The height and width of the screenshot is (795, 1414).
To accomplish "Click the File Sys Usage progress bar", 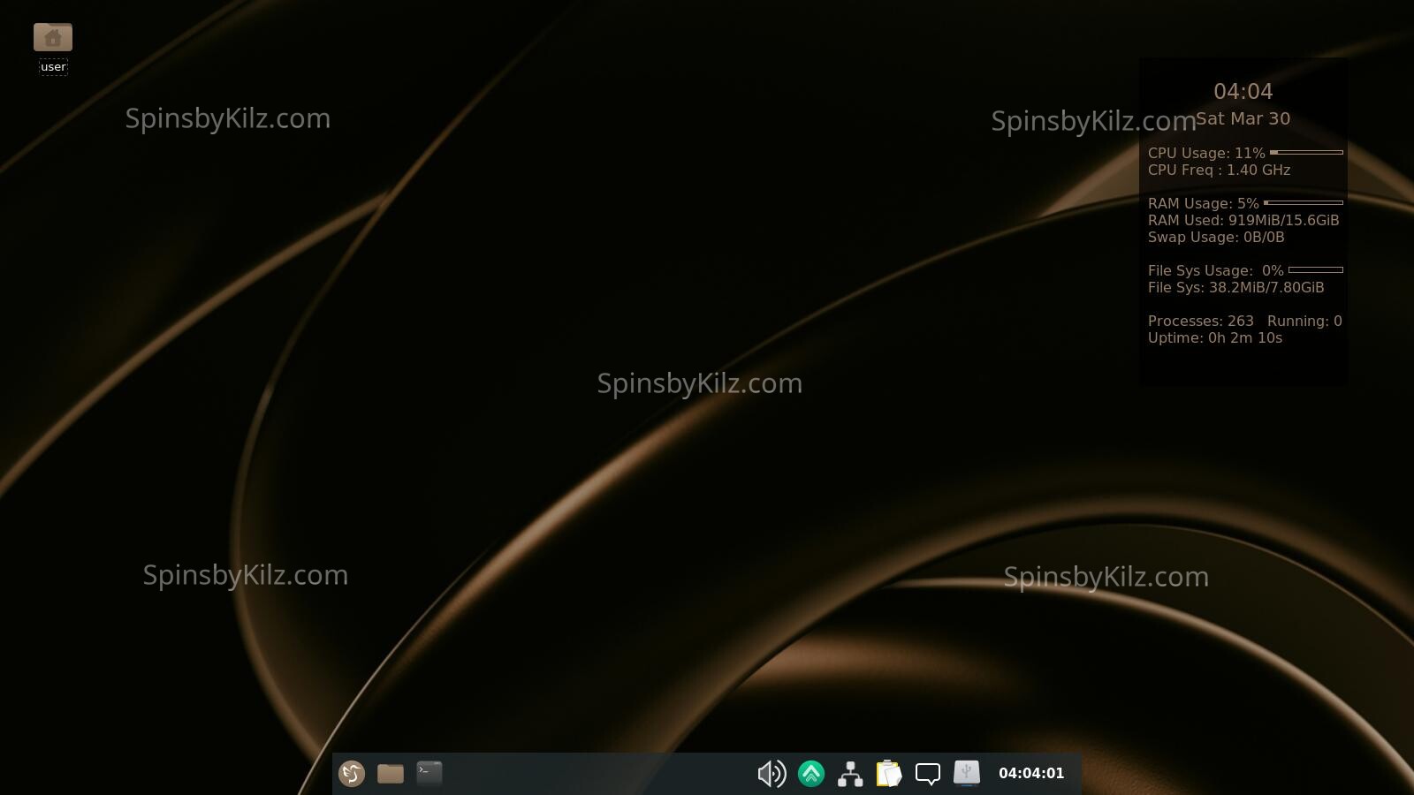I will 1316,270.
